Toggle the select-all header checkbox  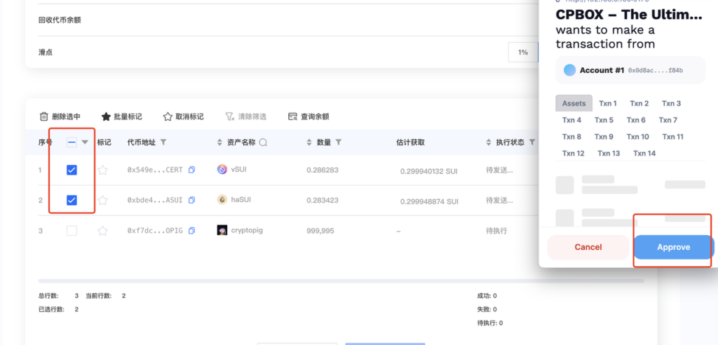72,142
